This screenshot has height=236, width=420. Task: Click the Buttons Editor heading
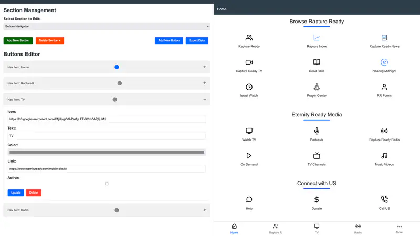click(22, 54)
